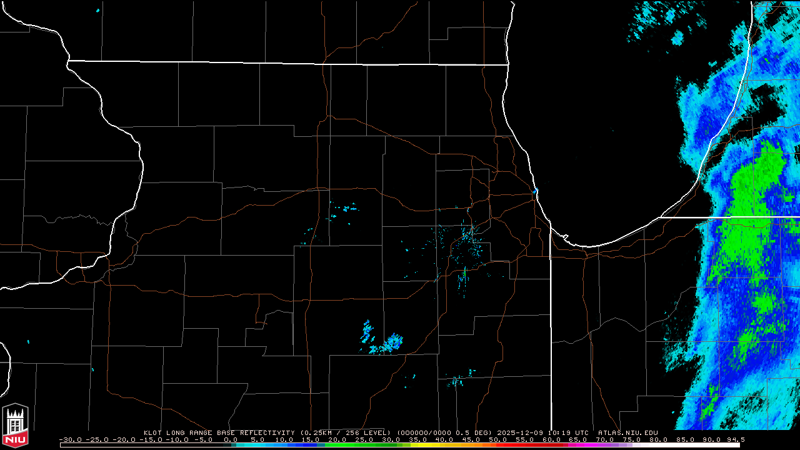Click the red 50.0 dBZ color scale segment
The height and width of the screenshot is (450, 800).
coord(498,445)
